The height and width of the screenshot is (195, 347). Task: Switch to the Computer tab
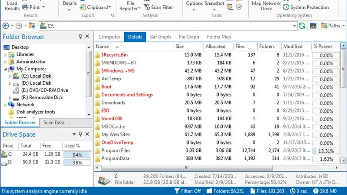(109, 37)
